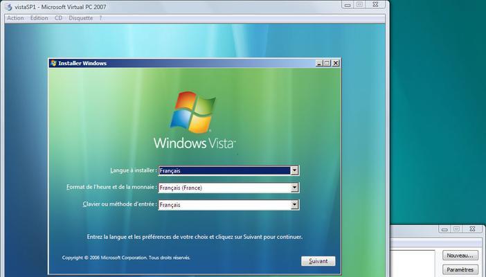Click the Suivant button
The image size is (486, 277).
pos(318,261)
